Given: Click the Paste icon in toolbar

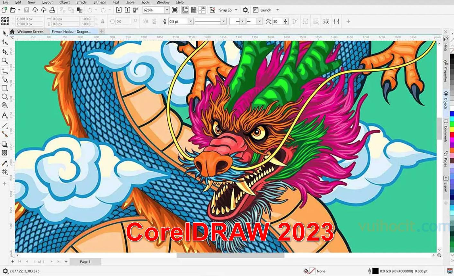Looking at the screenshot, I should [80, 10].
